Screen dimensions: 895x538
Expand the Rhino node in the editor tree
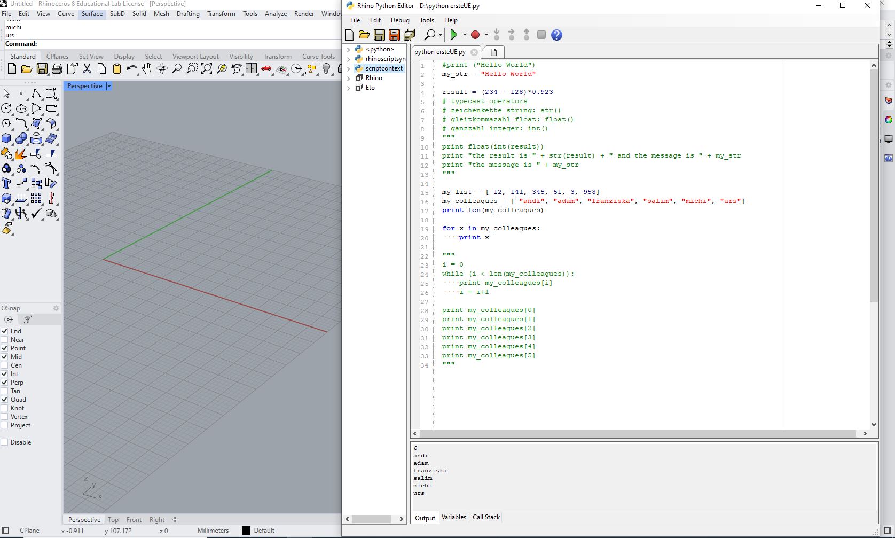[x=348, y=78]
